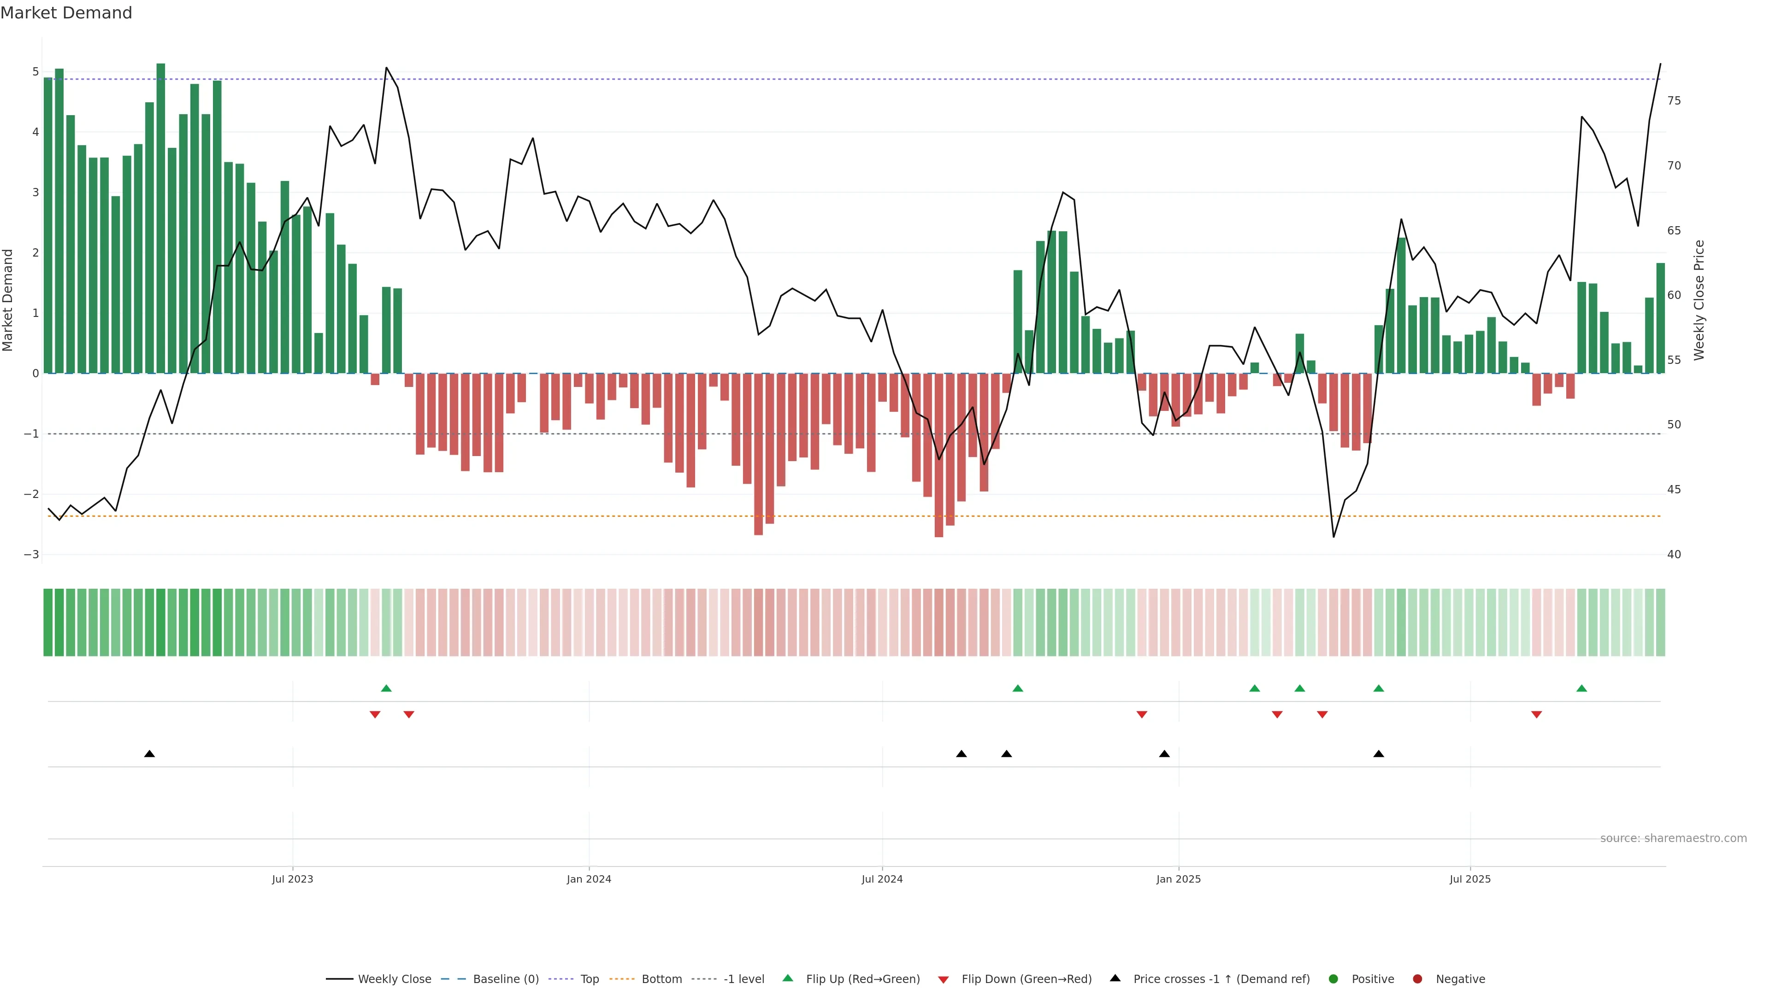Click the last red flip-down marker after Jul 2025
Viewport: 1770px width, 995px height.
[1536, 715]
